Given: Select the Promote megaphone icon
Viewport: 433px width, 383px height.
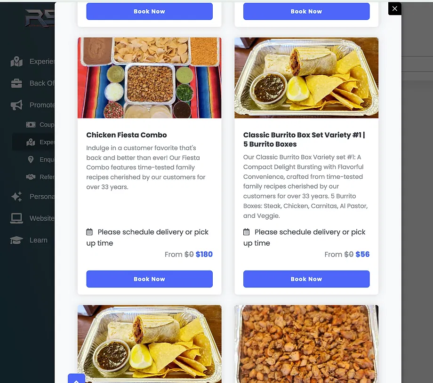Looking at the screenshot, I should click(x=16, y=105).
